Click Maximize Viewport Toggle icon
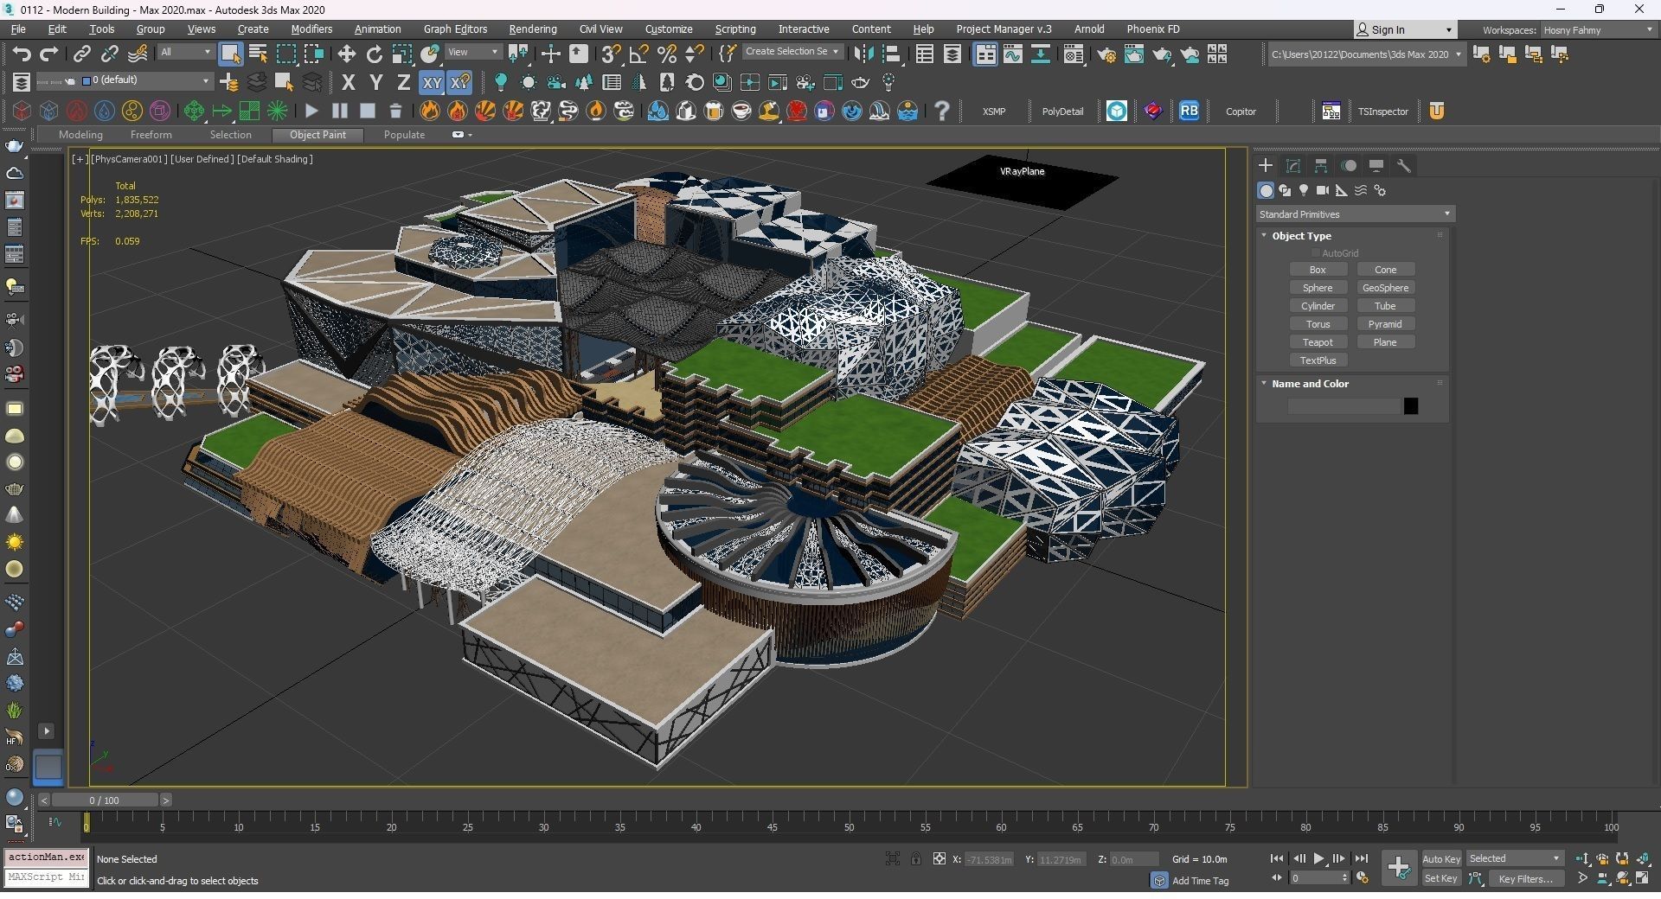This screenshot has height=899, width=1661. pyautogui.click(x=1642, y=878)
